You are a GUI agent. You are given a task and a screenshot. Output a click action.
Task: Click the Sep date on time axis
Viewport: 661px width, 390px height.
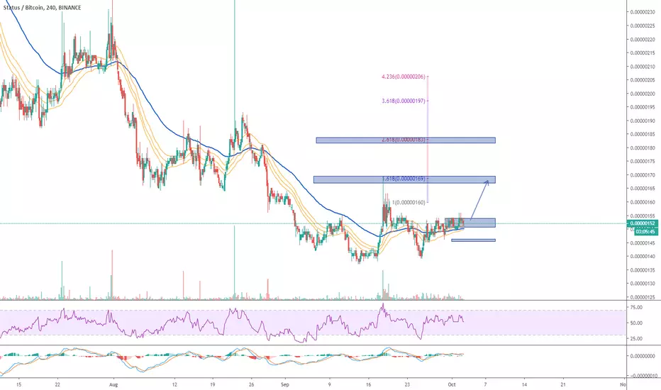(x=285, y=384)
